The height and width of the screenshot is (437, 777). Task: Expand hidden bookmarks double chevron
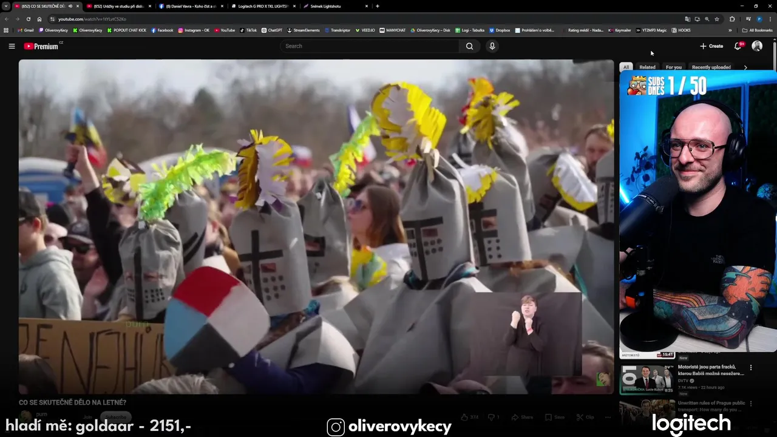[x=730, y=30]
